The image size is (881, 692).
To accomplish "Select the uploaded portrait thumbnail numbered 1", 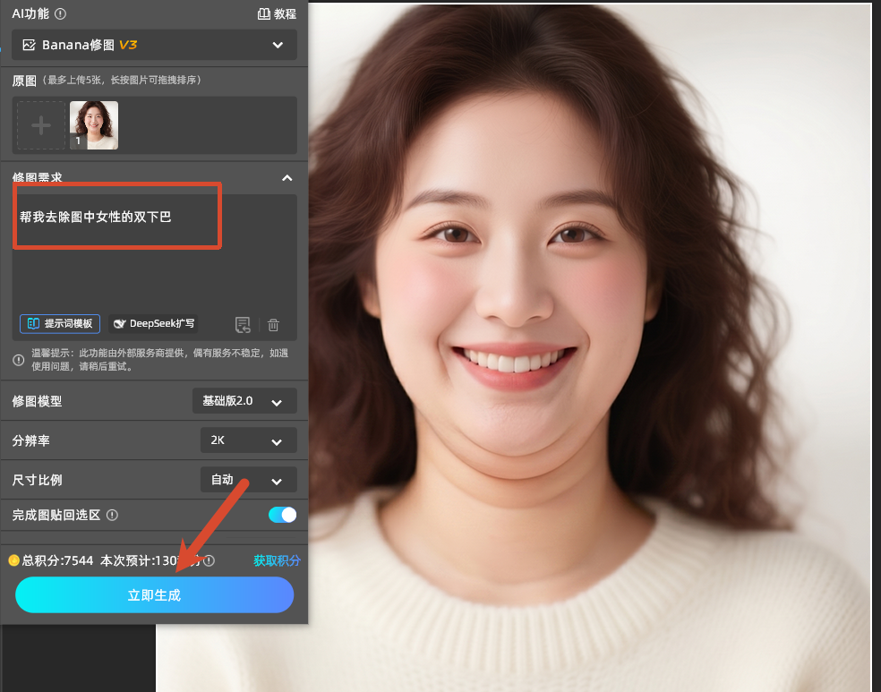I will coord(94,125).
